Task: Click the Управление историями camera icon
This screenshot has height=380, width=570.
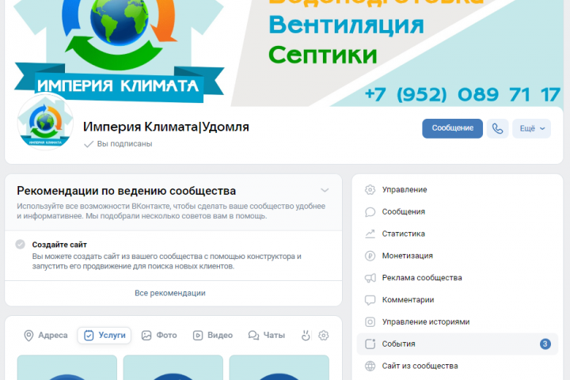Action: tap(370, 322)
